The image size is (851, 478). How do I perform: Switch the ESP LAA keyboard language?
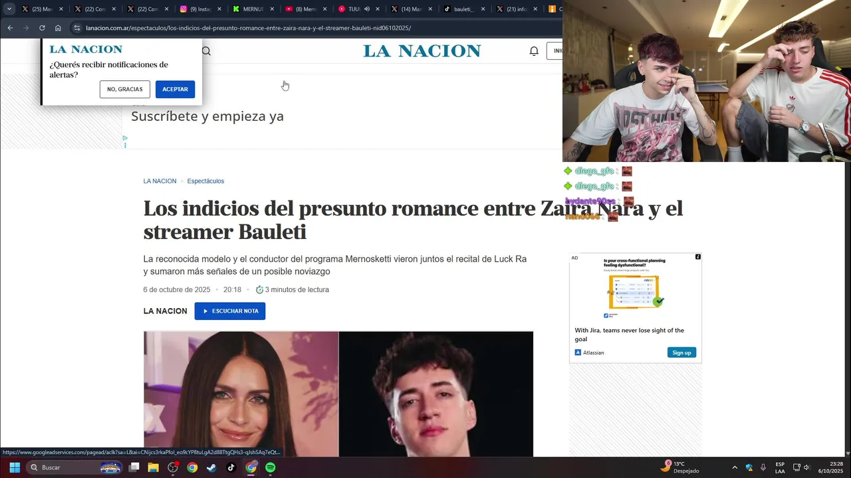click(x=780, y=467)
